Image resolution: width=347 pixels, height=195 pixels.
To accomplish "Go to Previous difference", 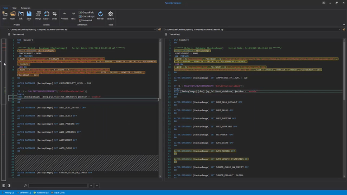I will coord(65,15).
